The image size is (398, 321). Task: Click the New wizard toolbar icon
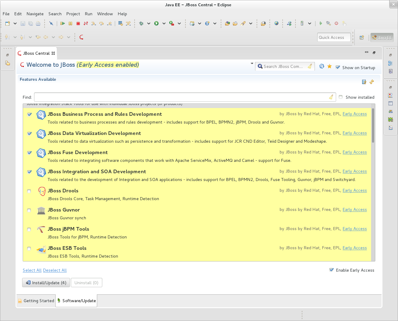7,23
